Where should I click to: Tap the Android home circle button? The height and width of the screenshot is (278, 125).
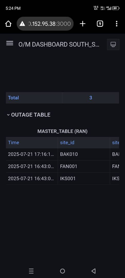62,271
